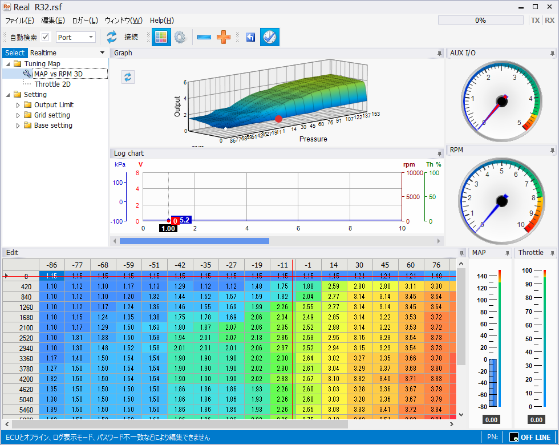Viewport: 559px width, 445px height.
Task: Open the colored grid map view icon
Action: click(x=161, y=37)
